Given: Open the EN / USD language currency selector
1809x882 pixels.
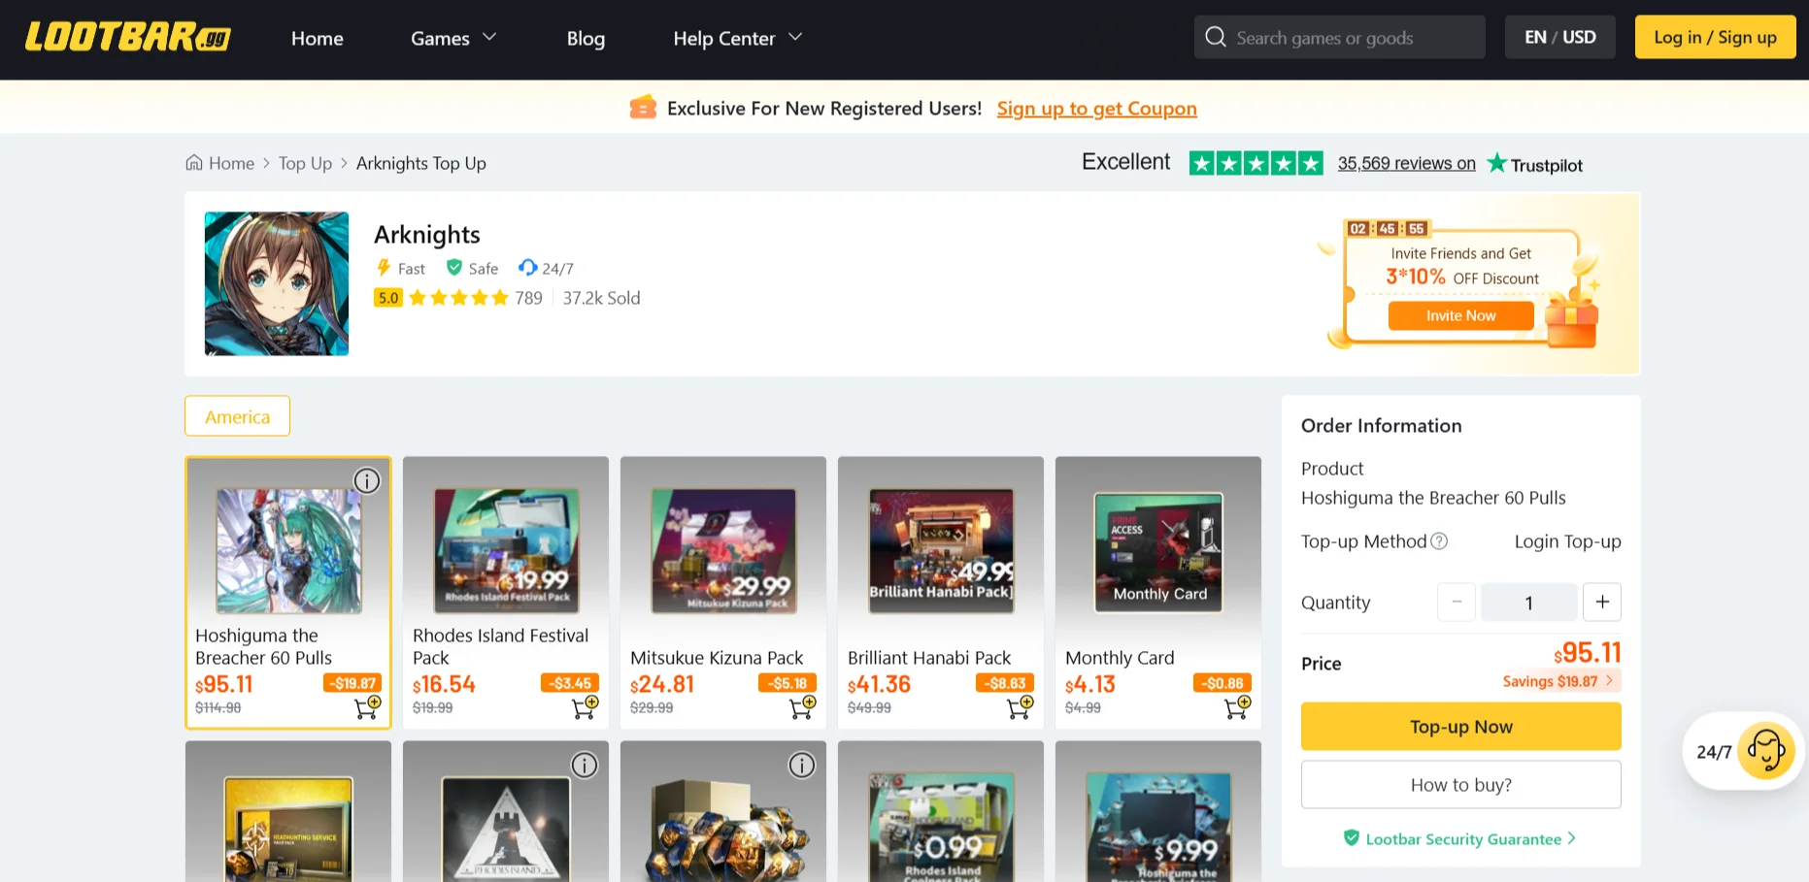Looking at the screenshot, I should [1559, 37].
